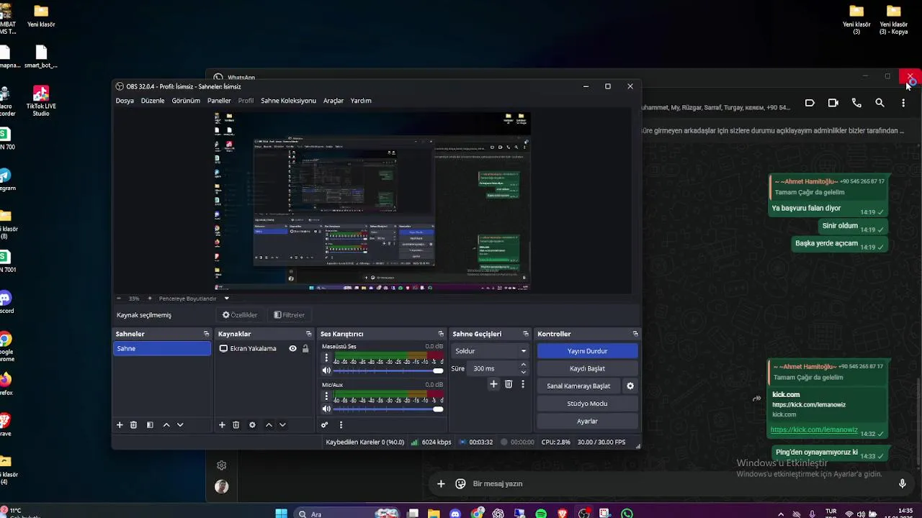Move scene down in Sahneler panel

(x=180, y=425)
